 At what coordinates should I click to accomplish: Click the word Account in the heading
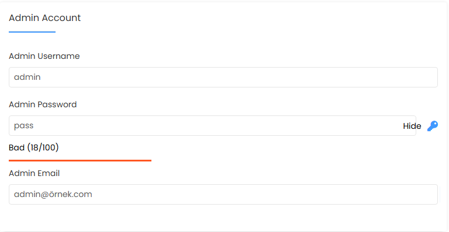pyautogui.click(x=61, y=18)
